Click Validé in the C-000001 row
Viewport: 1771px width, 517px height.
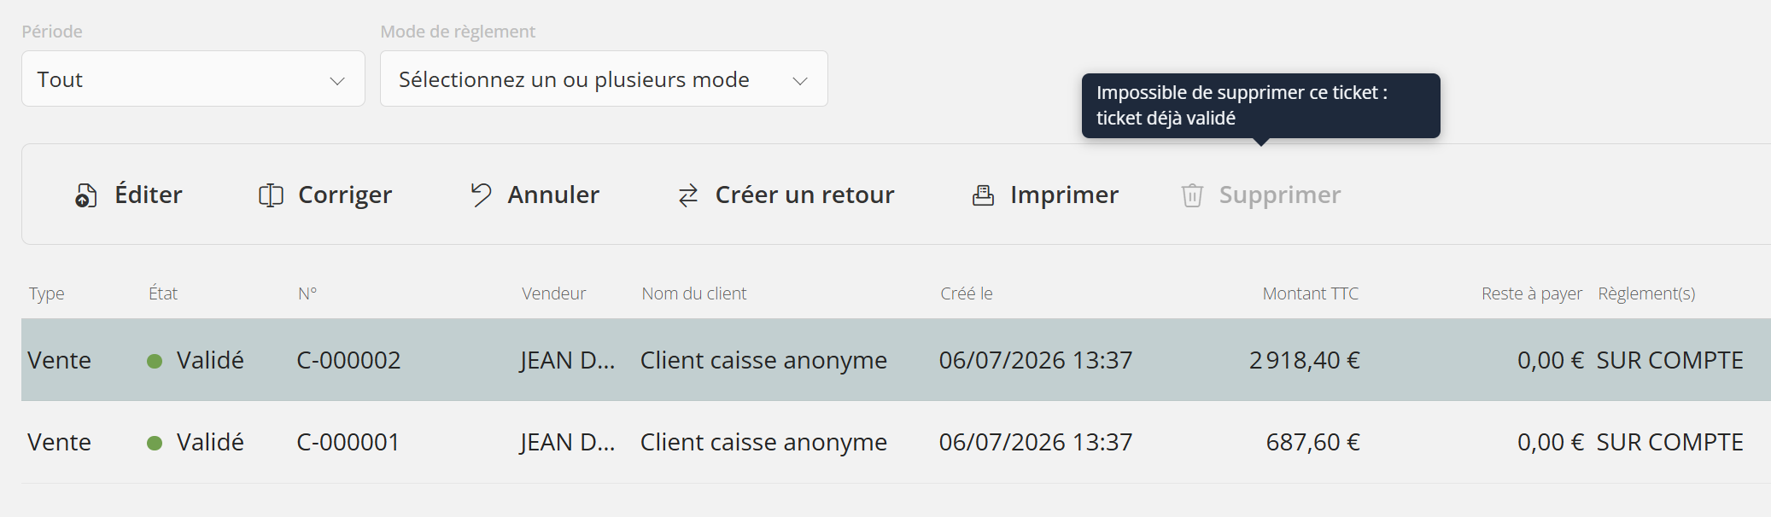(x=210, y=442)
